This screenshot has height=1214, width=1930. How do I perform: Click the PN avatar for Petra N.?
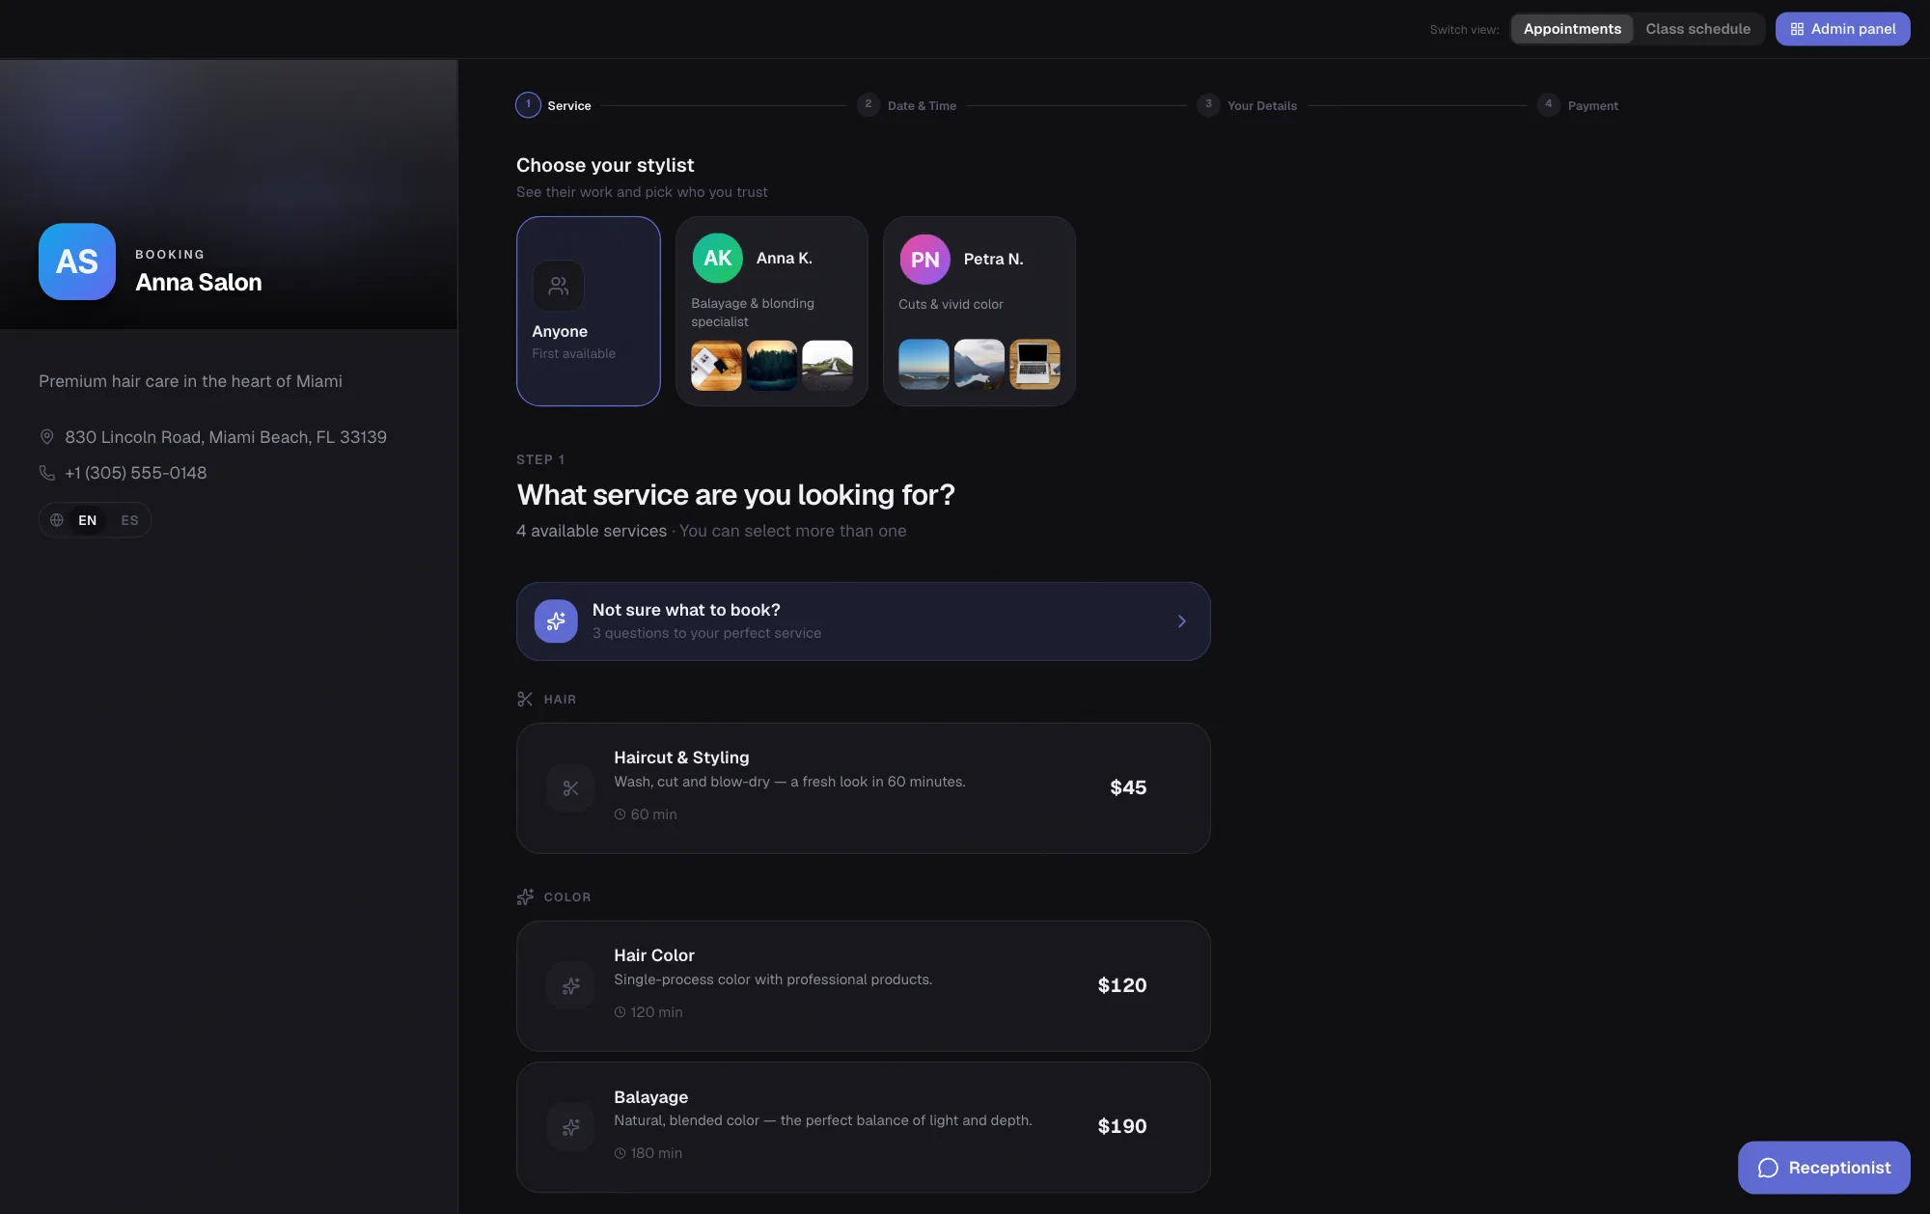[924, 260]
